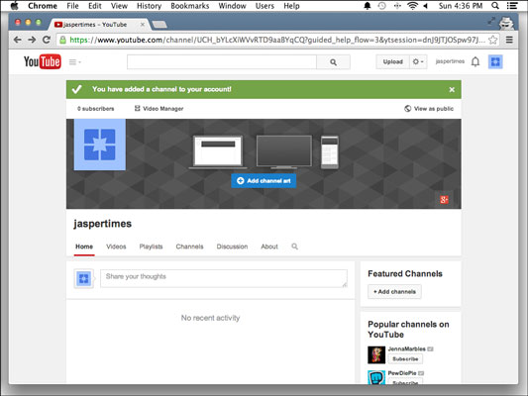This screenshot has width=528, height=396.
Task: Click the JennaMarbles channel thumbnail
Action: point(376,355)
